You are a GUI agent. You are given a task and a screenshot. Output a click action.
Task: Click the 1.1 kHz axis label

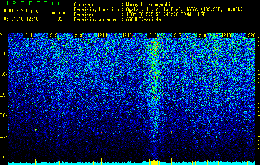pyautogui.click(x=3, y=54)
